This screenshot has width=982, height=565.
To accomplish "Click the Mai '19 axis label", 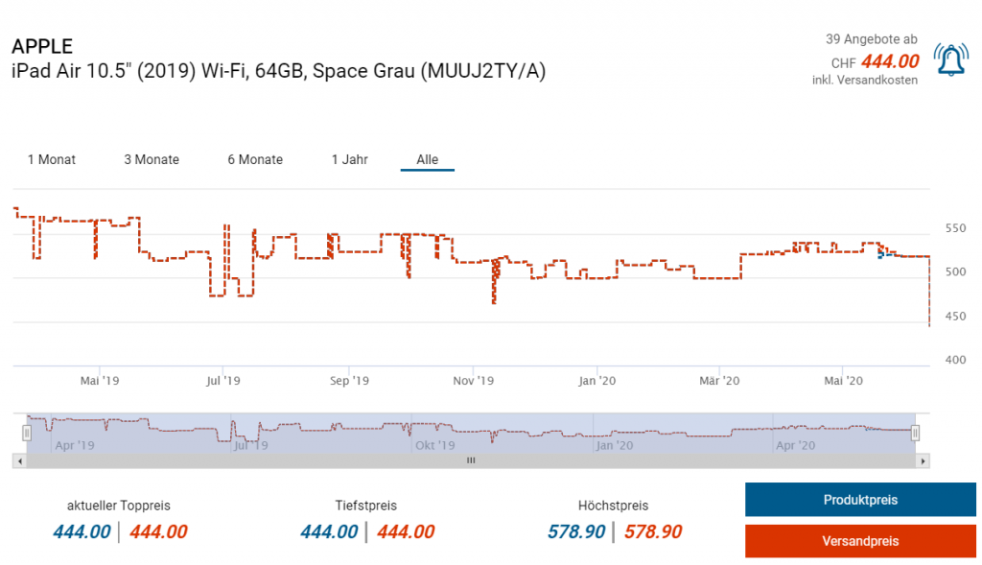I will click(x=100, y=381).
